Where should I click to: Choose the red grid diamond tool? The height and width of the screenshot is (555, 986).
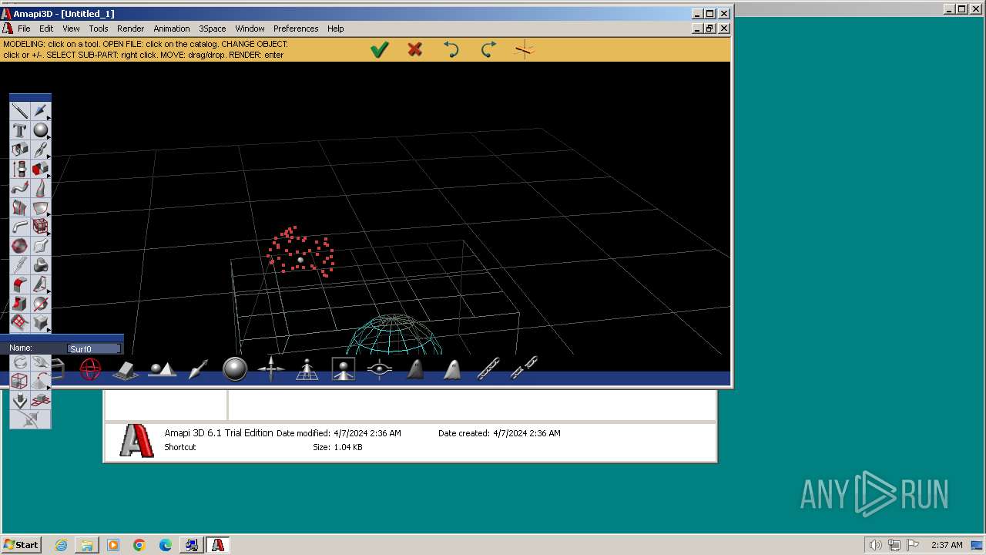click(x=20, y=323)
